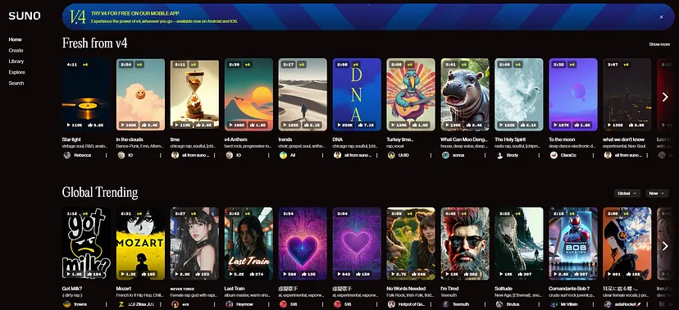679x310 pixels.
Task: Play the hippo What Can Moo Deng thumbnail
Action: point(465,94)
